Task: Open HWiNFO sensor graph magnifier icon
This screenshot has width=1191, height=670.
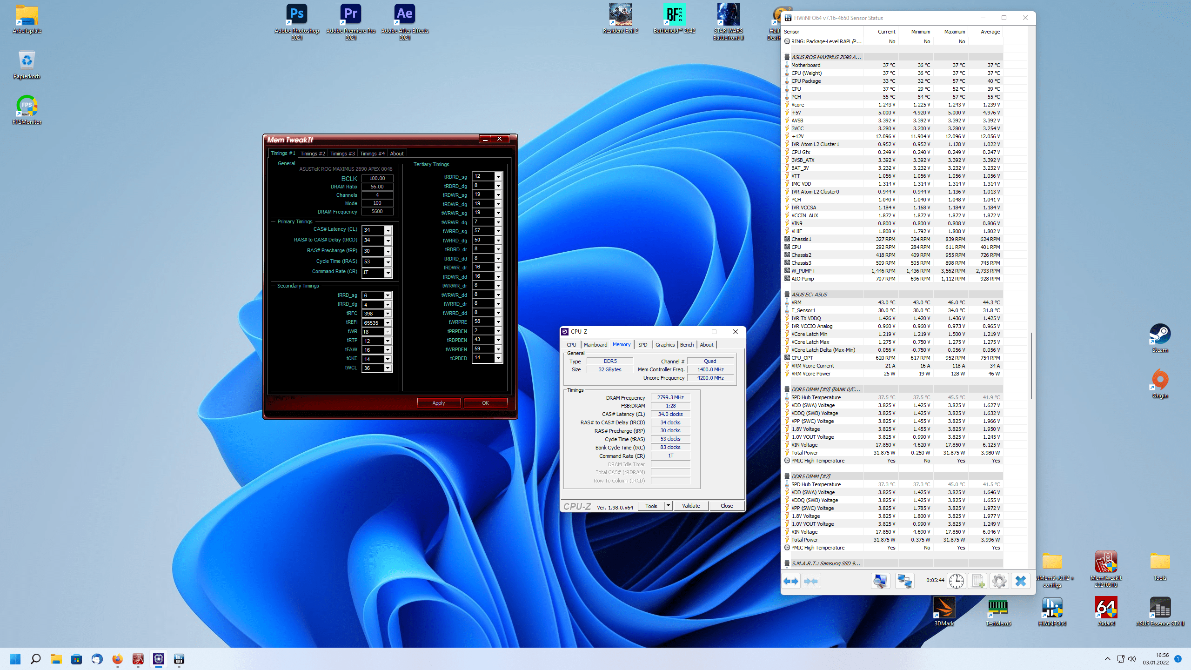Action: click(880, 581)
